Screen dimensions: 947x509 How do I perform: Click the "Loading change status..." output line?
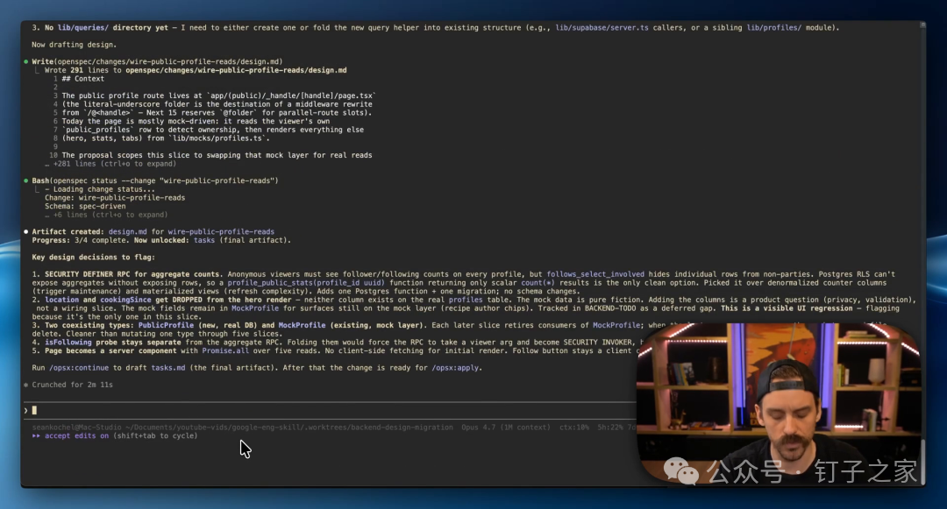[100, 188]
